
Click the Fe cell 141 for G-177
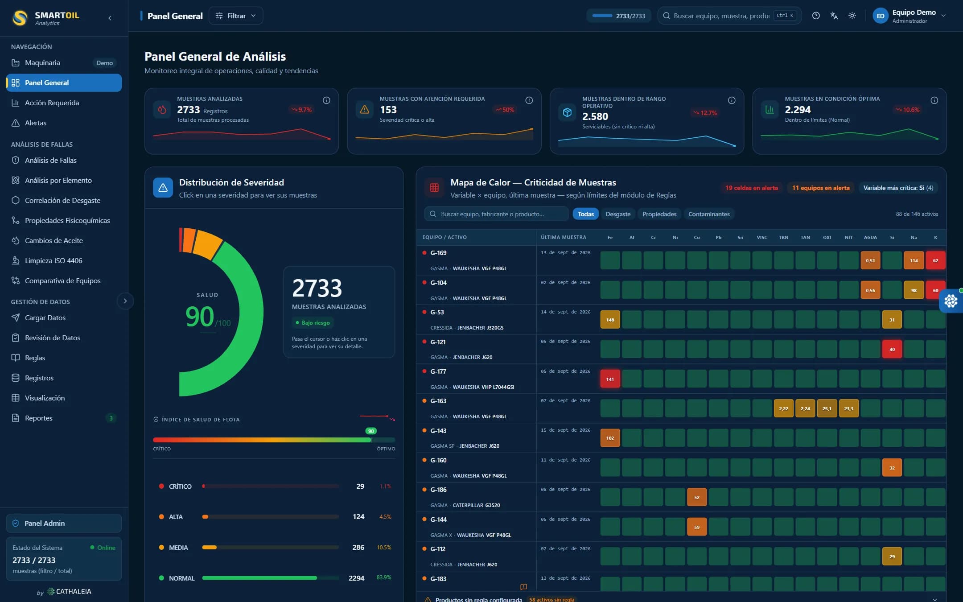tap(610, 379)
